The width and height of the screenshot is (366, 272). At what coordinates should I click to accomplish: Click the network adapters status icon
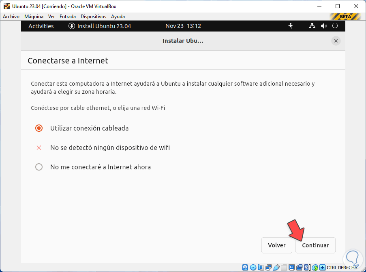pos(268,267)
